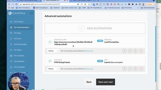Reload the page in the browser
Image resolution: width=161 pixels, height=90 pixels.
(x=16, y=4)
